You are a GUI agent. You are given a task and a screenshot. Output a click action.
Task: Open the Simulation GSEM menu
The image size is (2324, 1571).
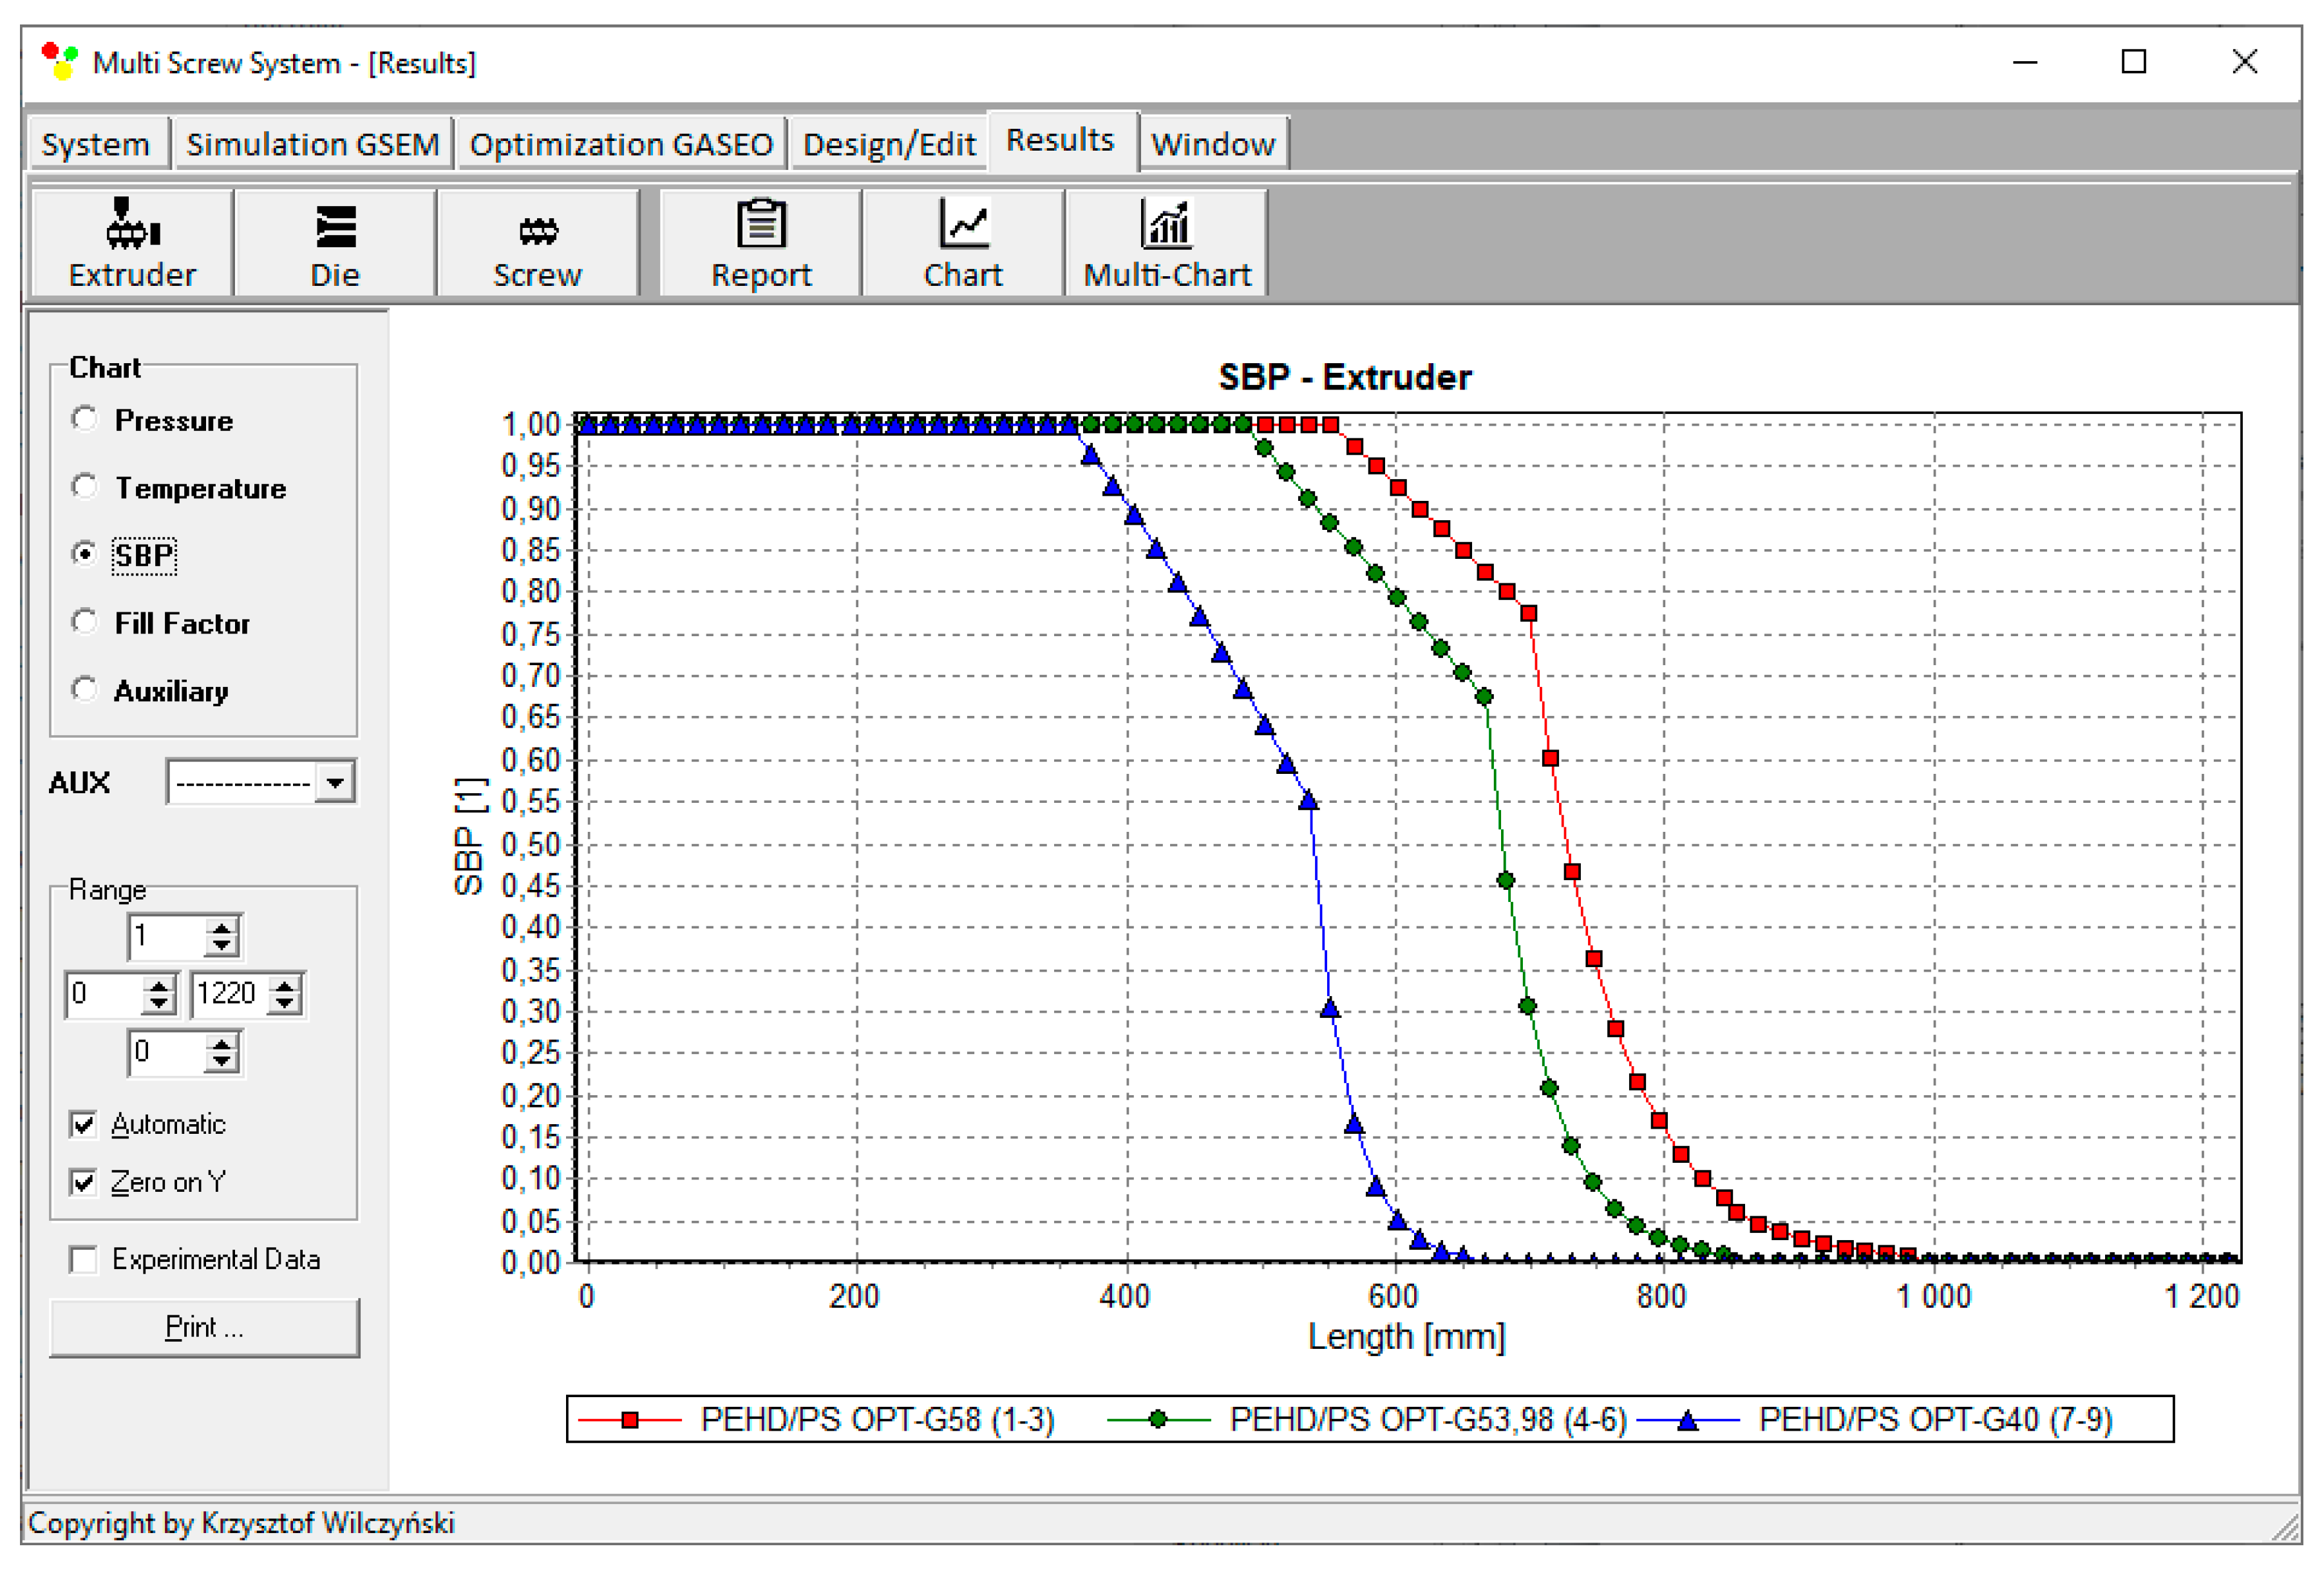point(313,144)
